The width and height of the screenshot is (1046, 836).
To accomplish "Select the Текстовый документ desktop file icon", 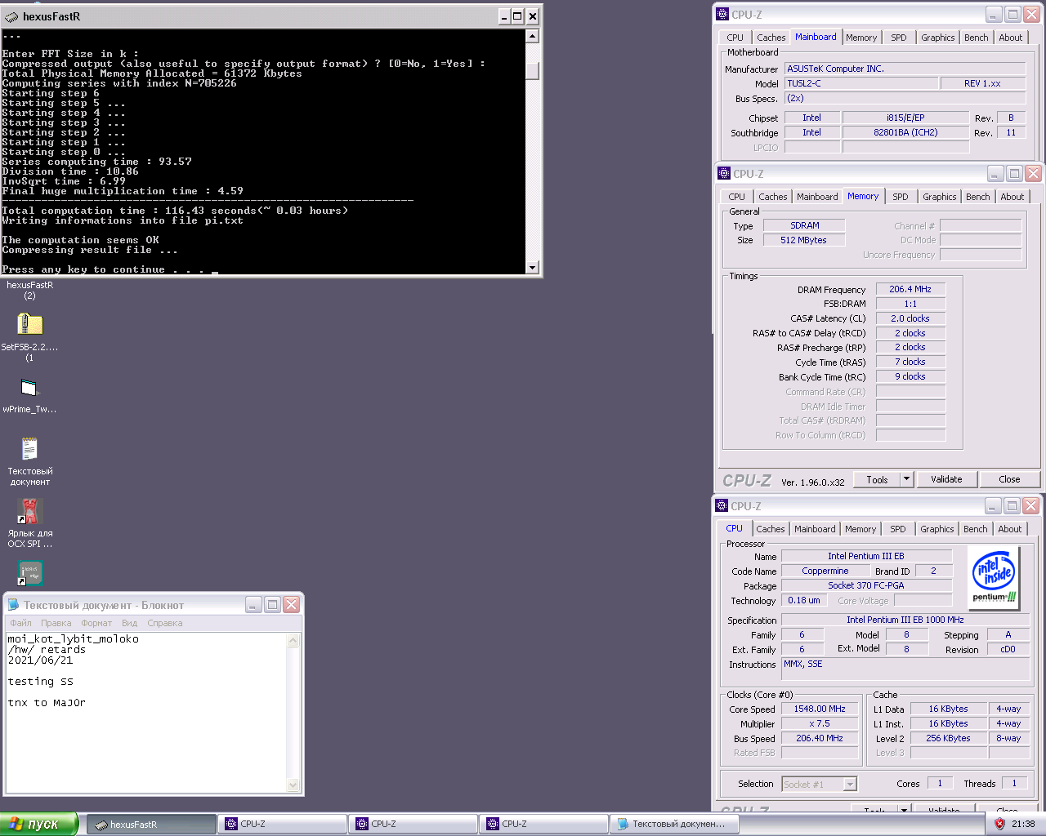I will (x=29, y=449).
